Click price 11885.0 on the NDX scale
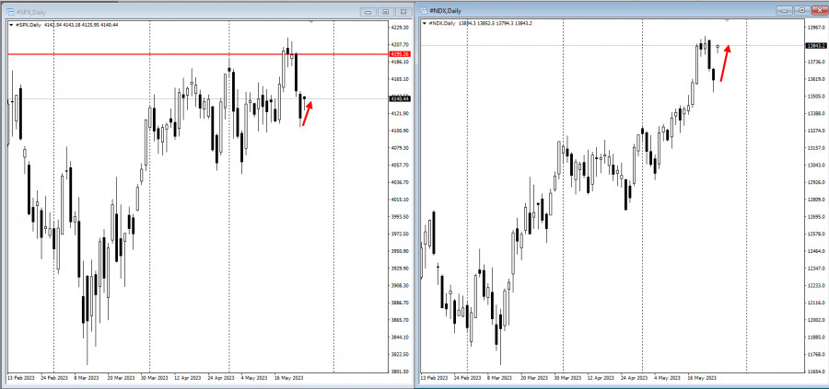829x389 pixels. point(817,337)
